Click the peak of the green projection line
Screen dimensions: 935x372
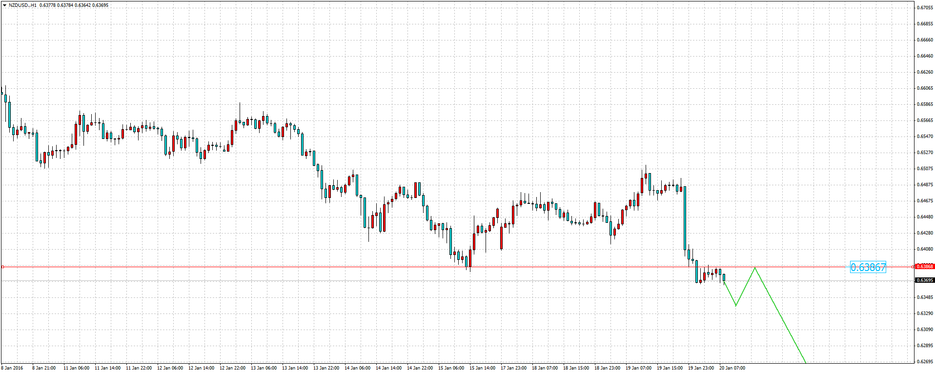pos(755,268)
